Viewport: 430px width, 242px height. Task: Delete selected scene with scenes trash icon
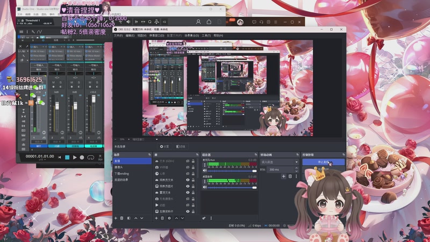122,218
